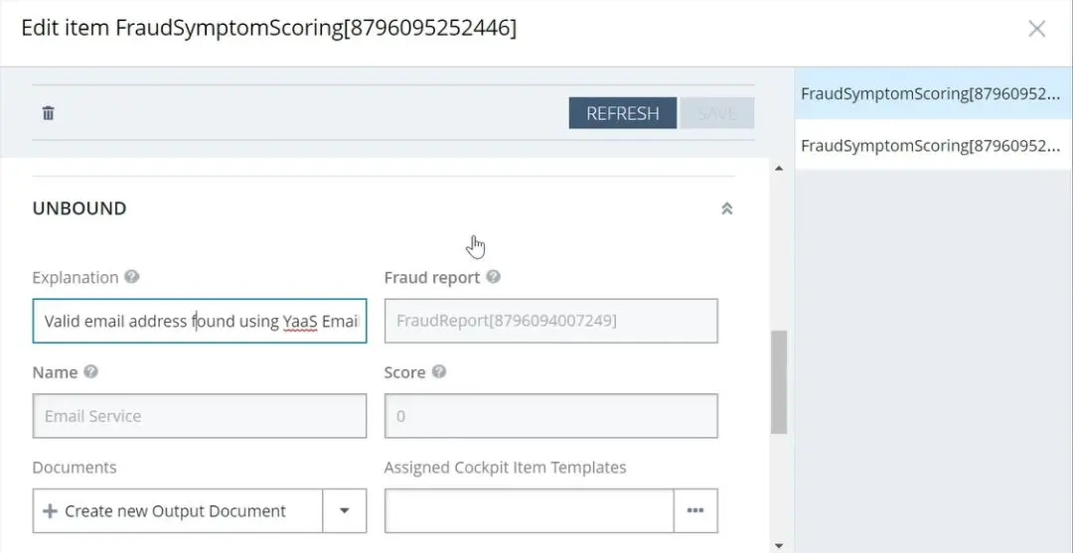Click the Name field Email Service

(x=199, y=416)
